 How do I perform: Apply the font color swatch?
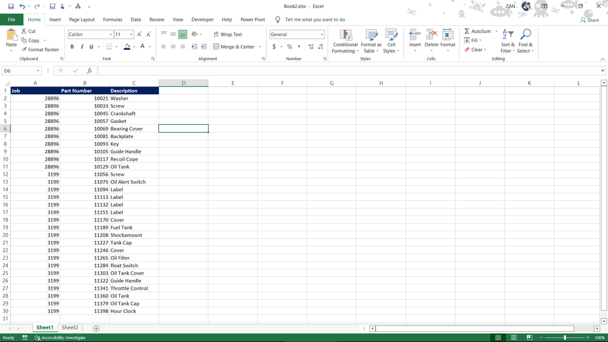pyautogui.click(x=142, y=46)
